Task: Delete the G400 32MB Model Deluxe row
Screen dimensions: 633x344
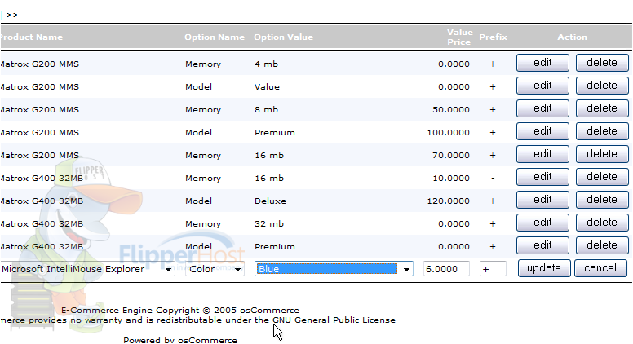Action: click(x=602, y=200)
